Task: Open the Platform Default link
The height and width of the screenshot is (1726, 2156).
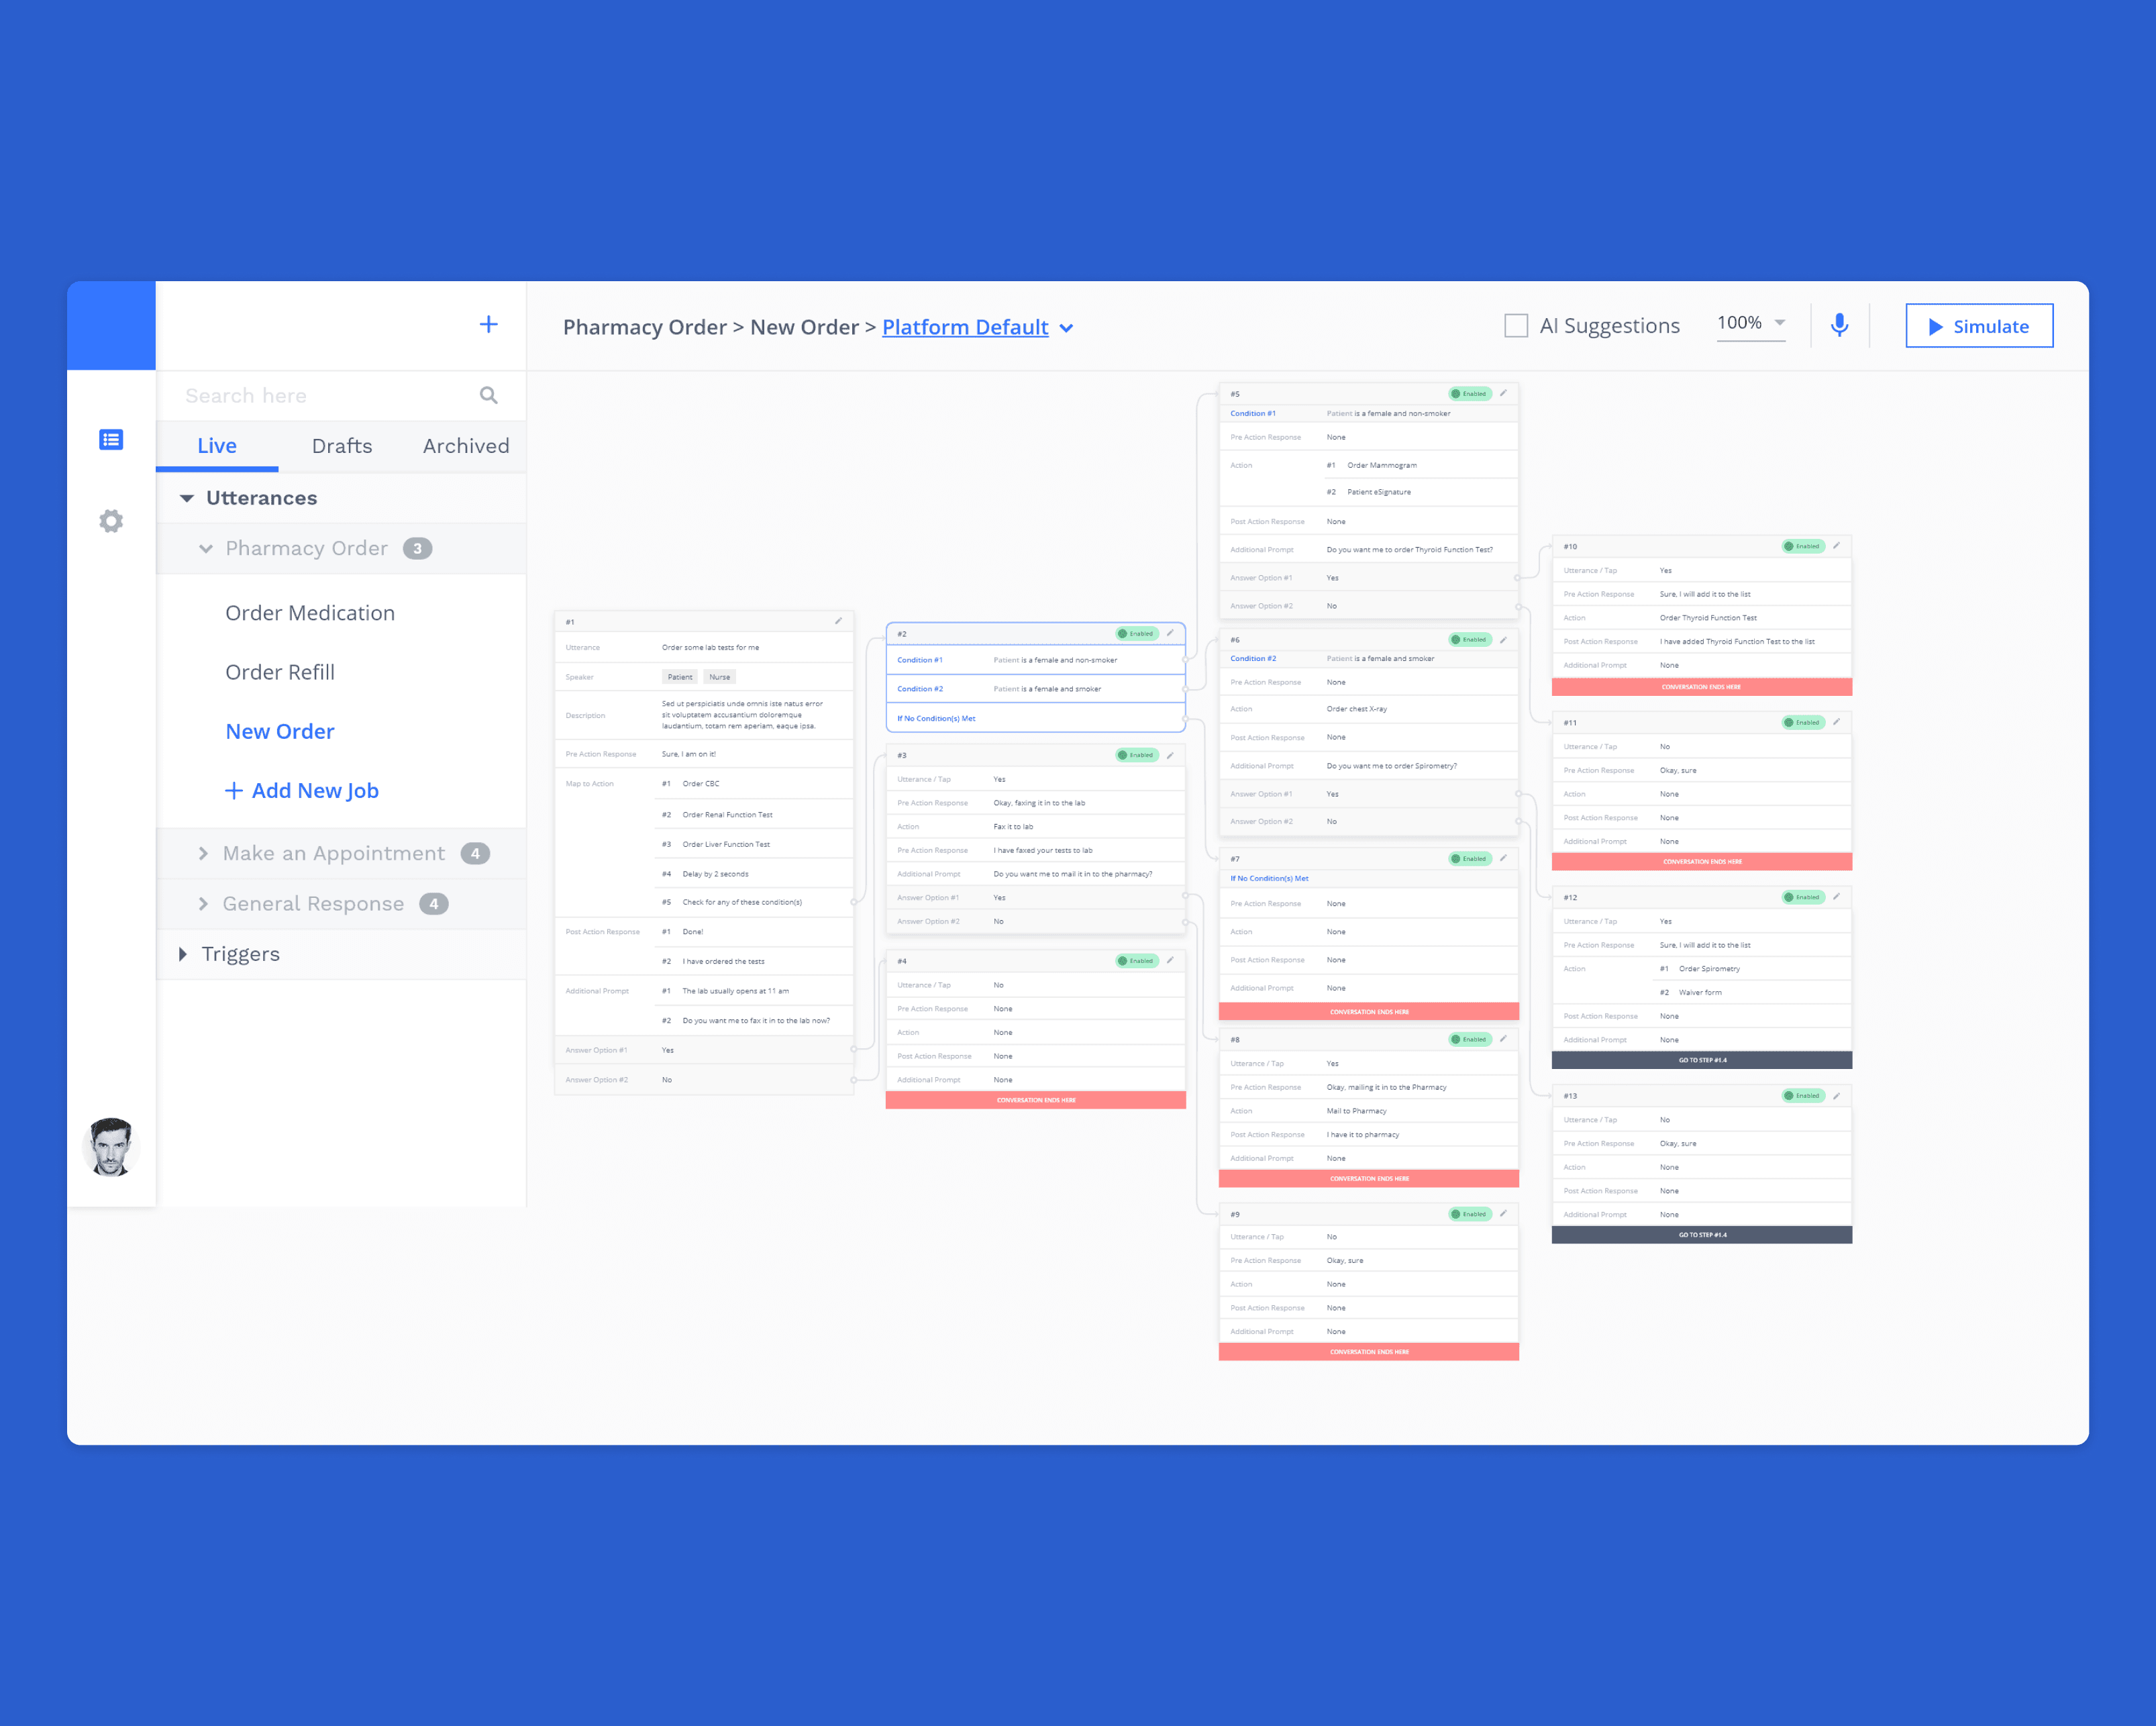Action: (965, 327)
